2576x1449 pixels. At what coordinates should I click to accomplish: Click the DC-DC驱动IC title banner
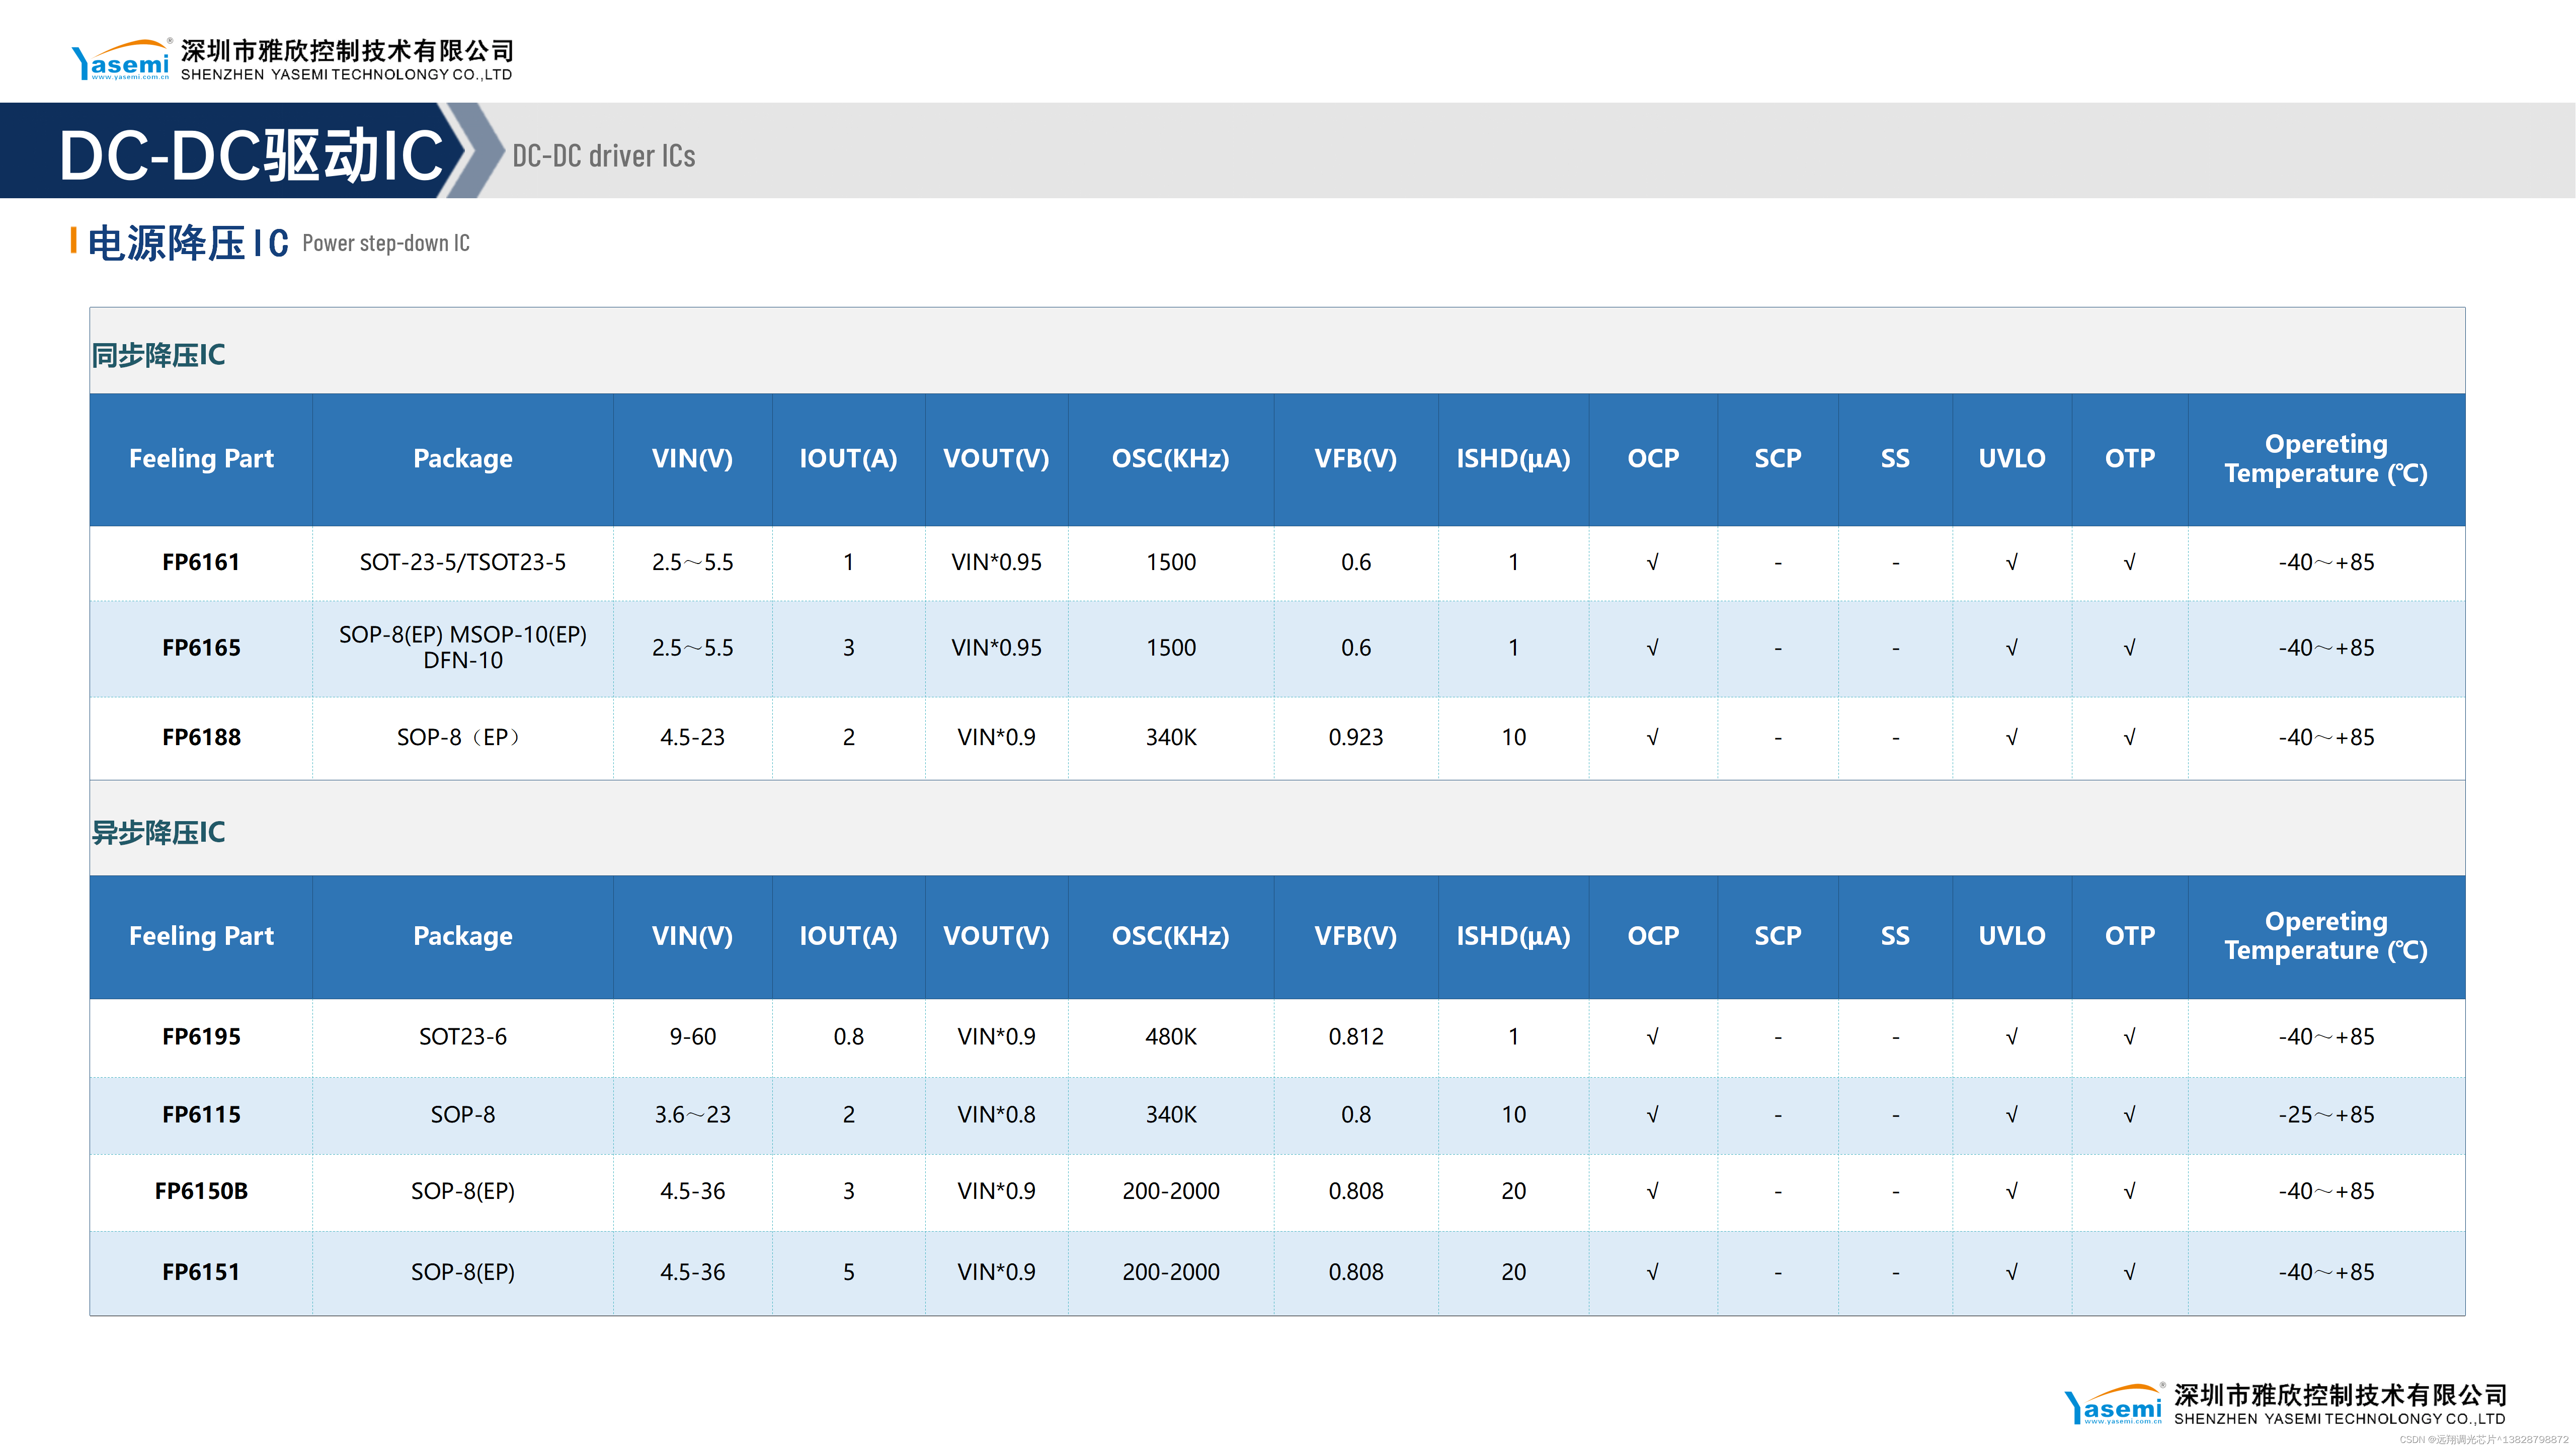coord(250,155)
